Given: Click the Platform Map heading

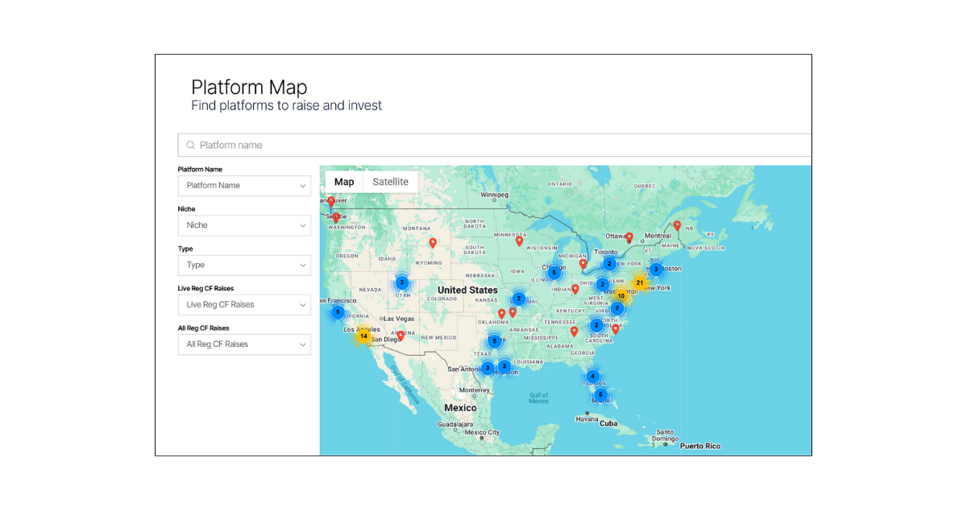Looking at the screenshot, I should tap(249, 87).
